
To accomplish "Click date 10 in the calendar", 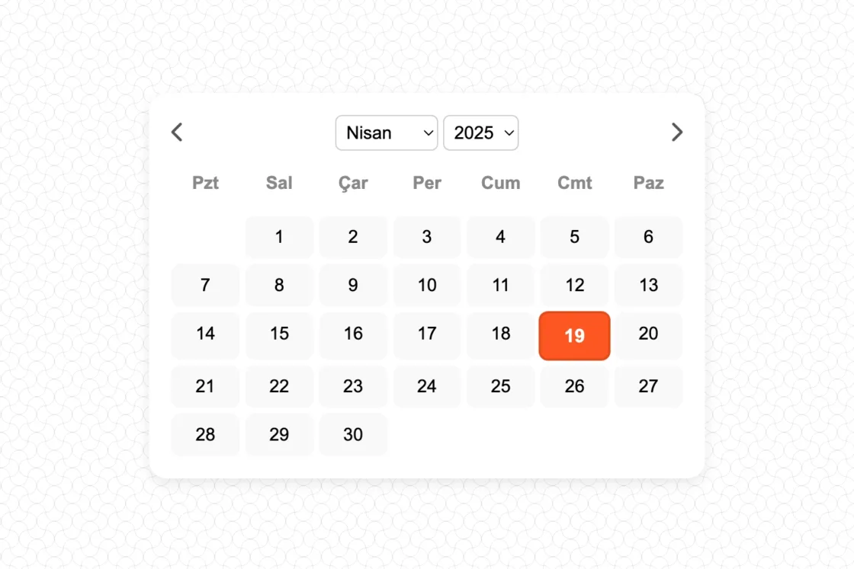I will pyautogui.click(x=427, y=285).
